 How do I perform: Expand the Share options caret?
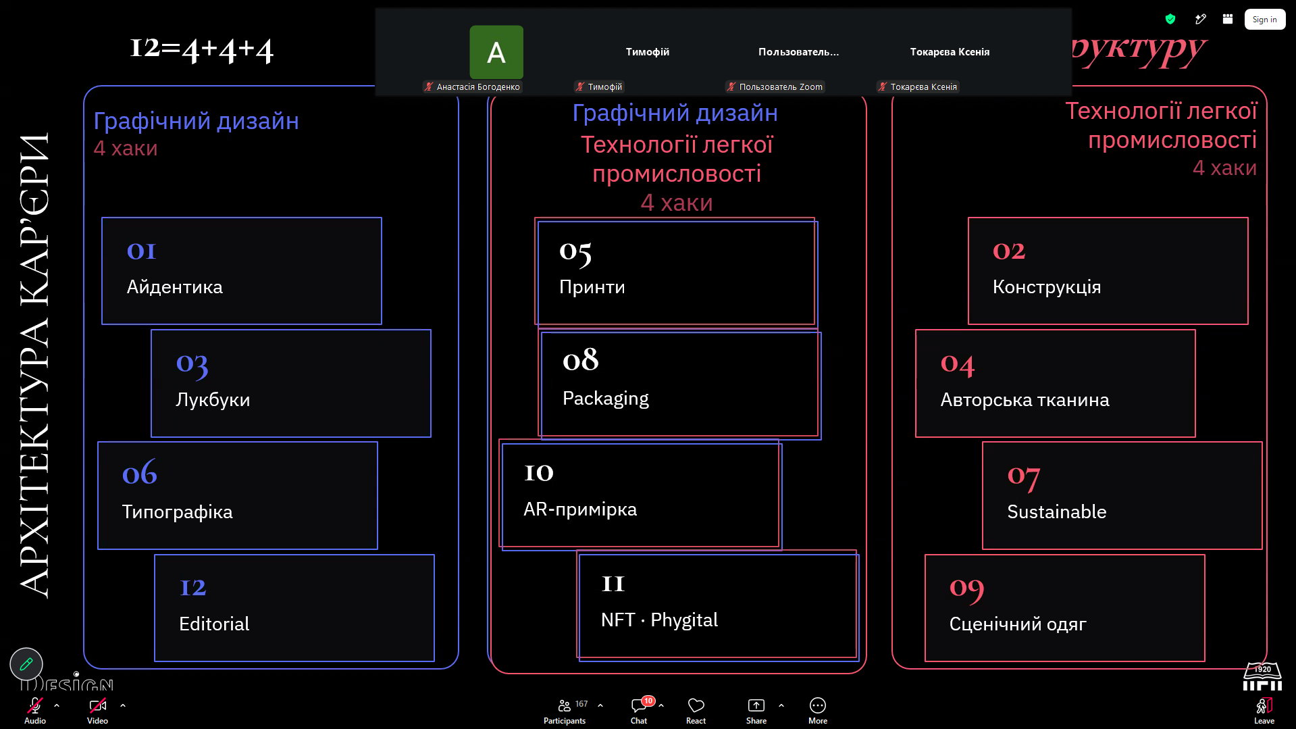click(781, 705)
